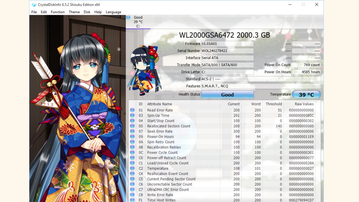The height and width of the screenshot is (202, 359).
Task: Click the disk model title WL2000GSA6472 2000.3 GB
Action: coord(224,35)
